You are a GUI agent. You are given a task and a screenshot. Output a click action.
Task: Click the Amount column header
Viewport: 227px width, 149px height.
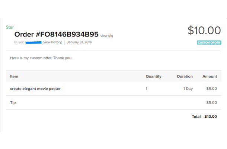tap(210, 76)
